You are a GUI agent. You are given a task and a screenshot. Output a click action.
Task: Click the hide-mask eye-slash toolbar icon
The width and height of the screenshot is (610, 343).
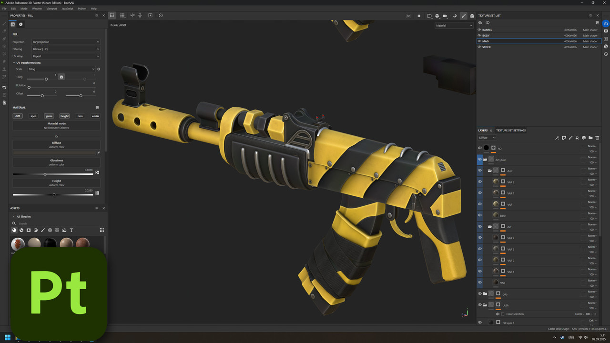point(408,16)
